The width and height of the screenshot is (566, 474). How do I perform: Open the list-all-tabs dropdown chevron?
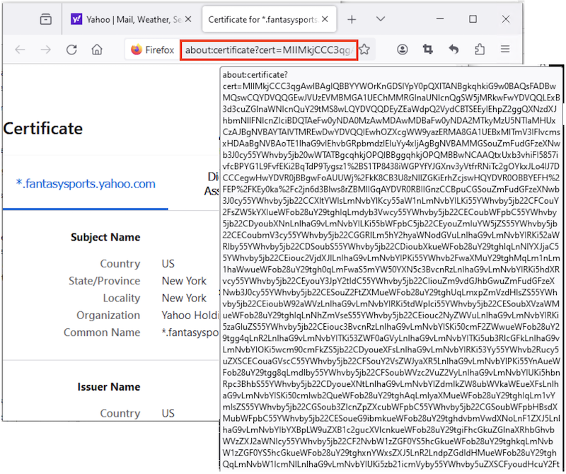381,18
